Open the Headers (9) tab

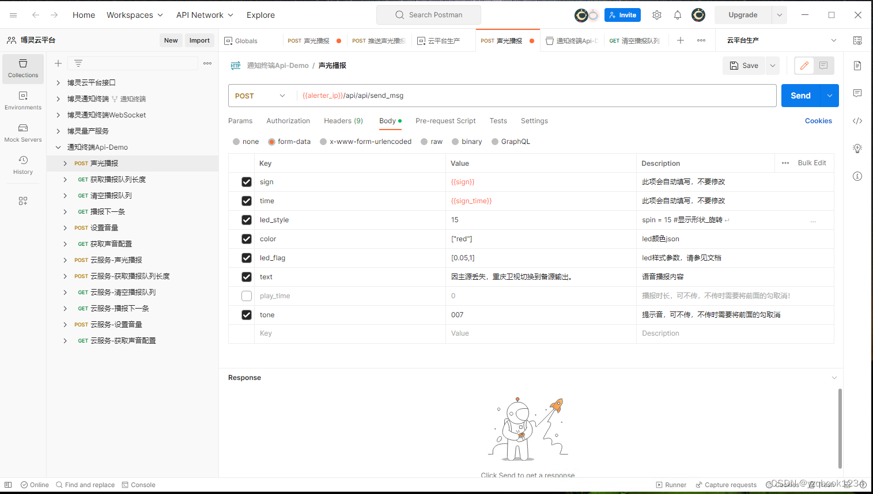click(x=343, y=121)
